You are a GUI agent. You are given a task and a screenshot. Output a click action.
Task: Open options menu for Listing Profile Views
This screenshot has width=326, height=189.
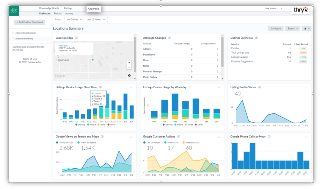pos(305,87)
